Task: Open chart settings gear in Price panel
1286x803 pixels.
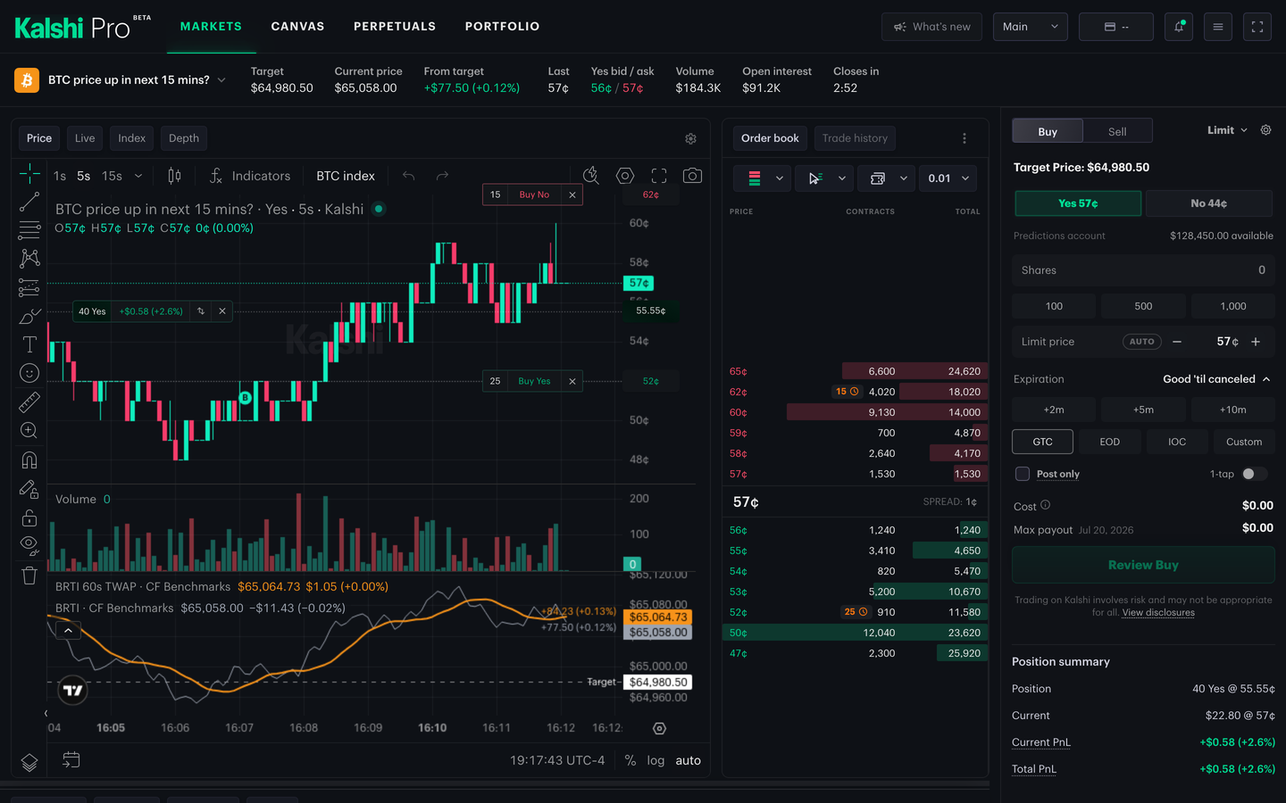Action: 690,138
